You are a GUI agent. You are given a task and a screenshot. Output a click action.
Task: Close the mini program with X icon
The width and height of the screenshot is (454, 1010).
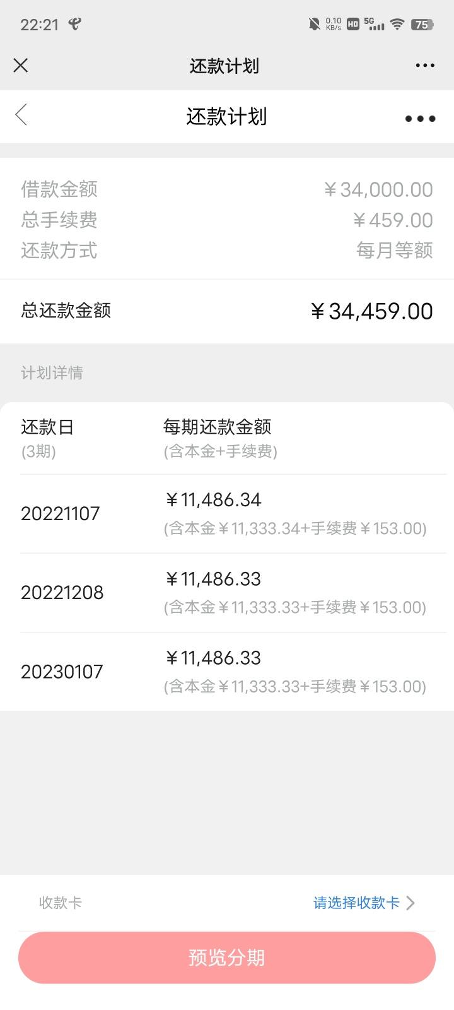pos(21,65)
